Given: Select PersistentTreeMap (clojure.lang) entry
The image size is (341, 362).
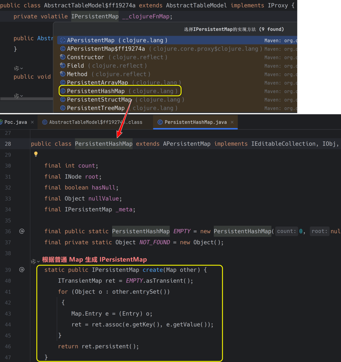Looking at the screenshot, I should coord(177,108).
